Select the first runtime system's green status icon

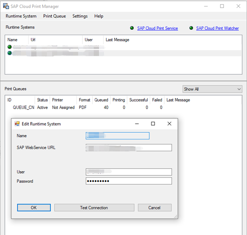(10, 47)
